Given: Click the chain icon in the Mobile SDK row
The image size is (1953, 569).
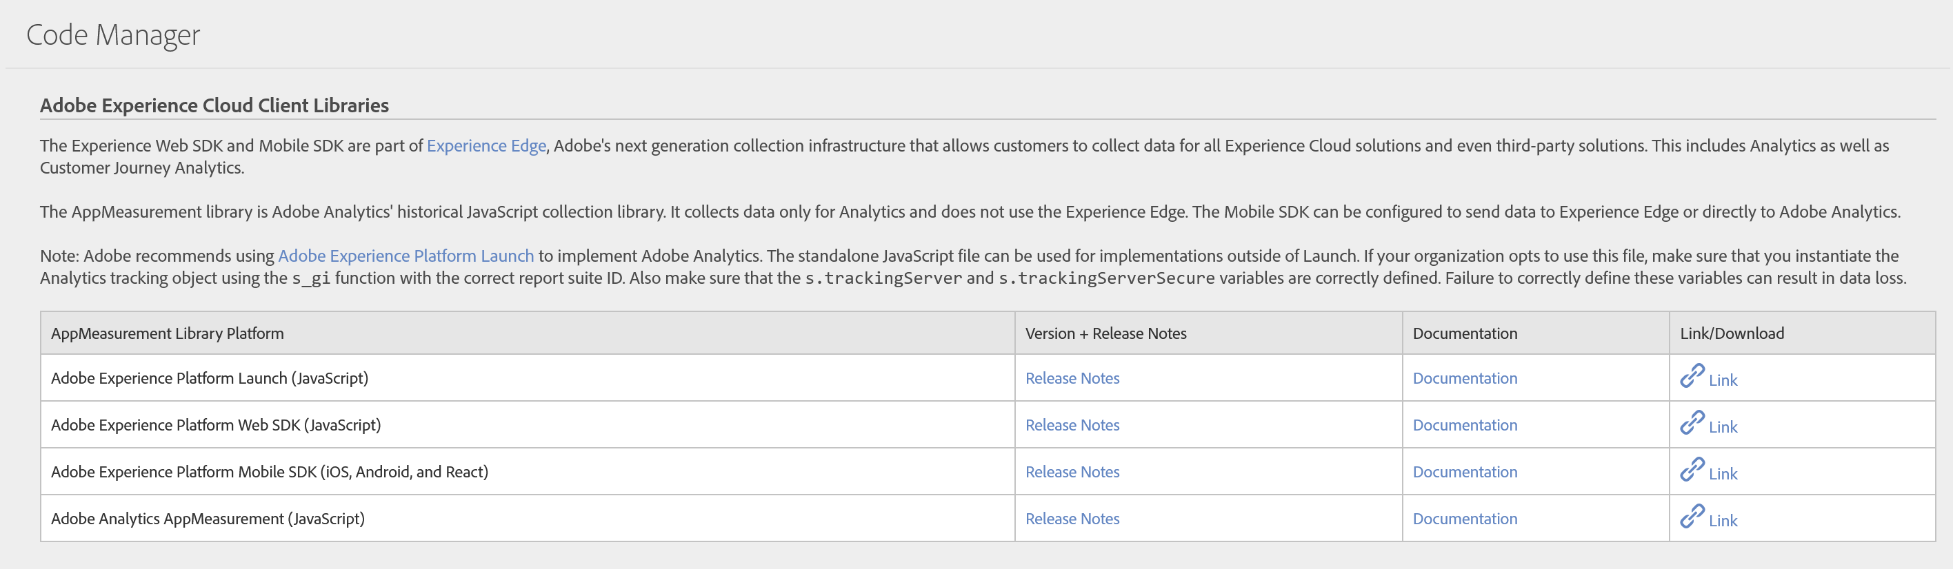Looking at the screenshot, I should pyautogui.click(x=1692, y=470).
